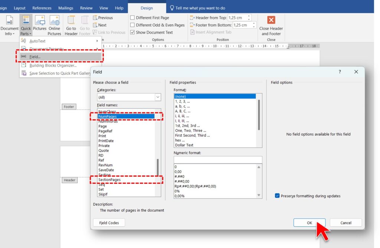Switch to the References tab
The width and height of the screenshot is (380, 248).
click(42, 8)
